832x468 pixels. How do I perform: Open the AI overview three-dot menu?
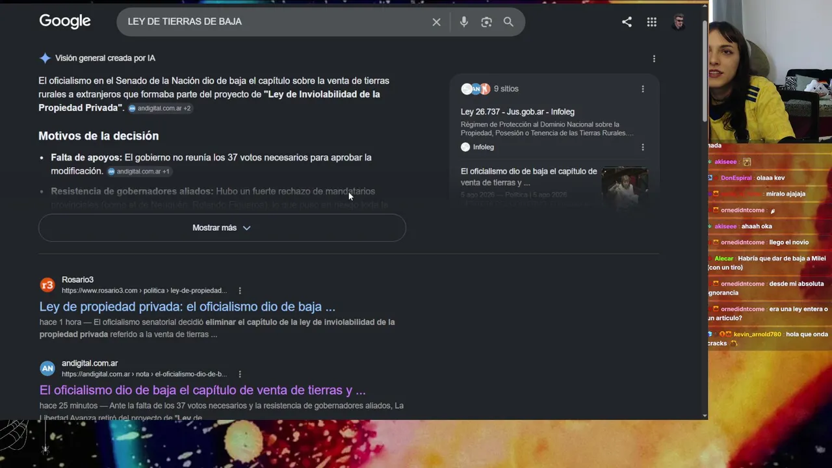click(x=654, y=58)
